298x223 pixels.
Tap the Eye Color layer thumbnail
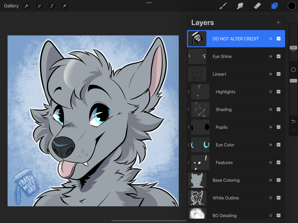tap(200, 145)
